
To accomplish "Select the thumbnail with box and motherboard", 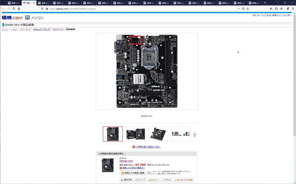I will 136,134.
